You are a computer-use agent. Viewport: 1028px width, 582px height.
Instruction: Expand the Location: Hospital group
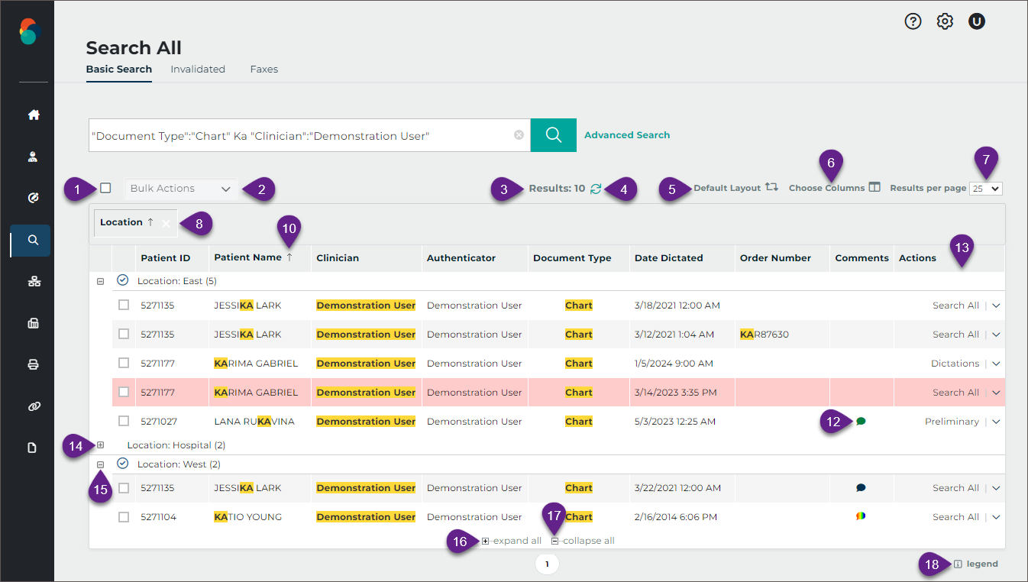point(100,445)
